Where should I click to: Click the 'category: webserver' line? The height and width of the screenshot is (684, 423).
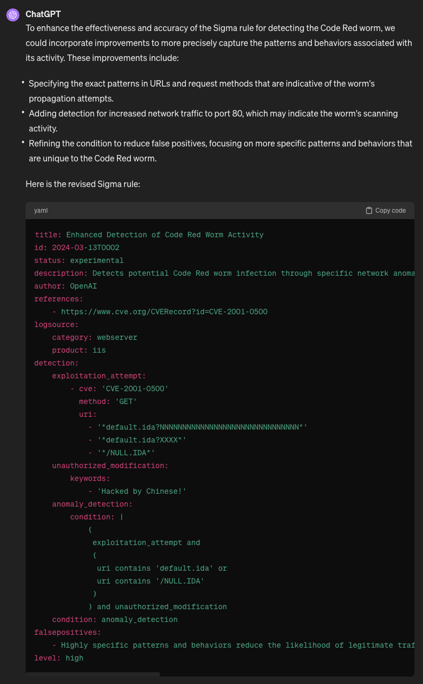click(x=95, y=337)
